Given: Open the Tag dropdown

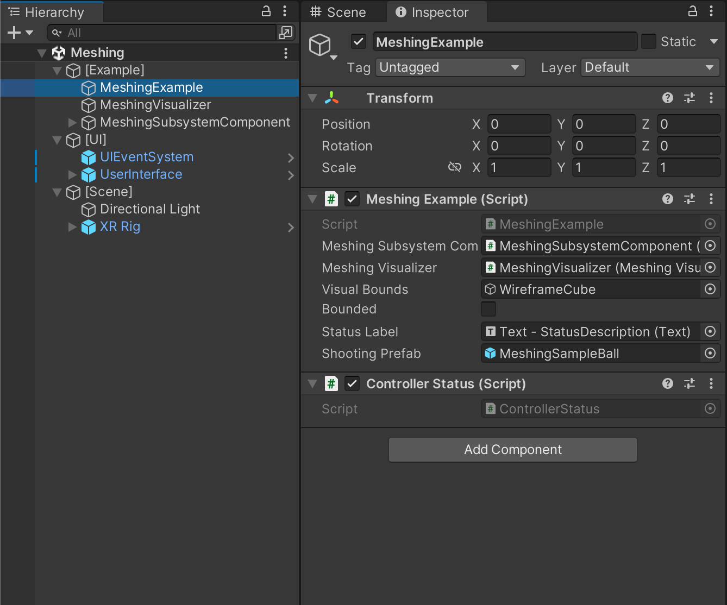Looking at the screenshot, I should point(450,67).
